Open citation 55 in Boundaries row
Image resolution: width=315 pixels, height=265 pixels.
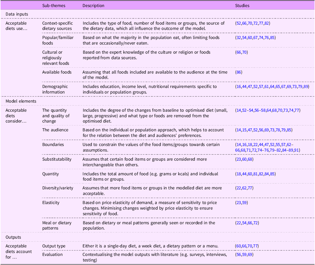coord(278,145)
